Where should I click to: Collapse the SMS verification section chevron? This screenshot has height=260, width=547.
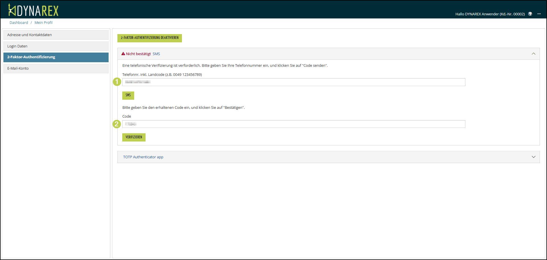pyautogui.click(x=533, y=54)
